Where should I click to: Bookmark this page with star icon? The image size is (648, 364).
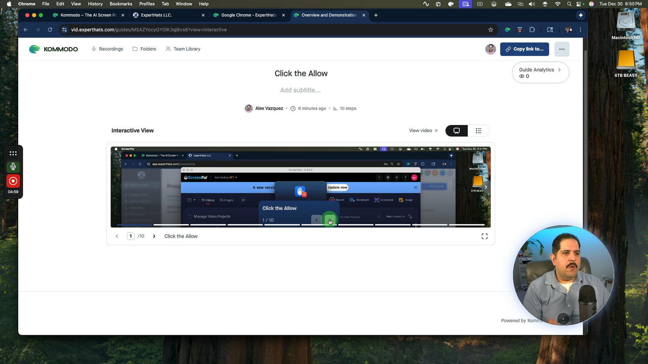[x=490, y=30]
